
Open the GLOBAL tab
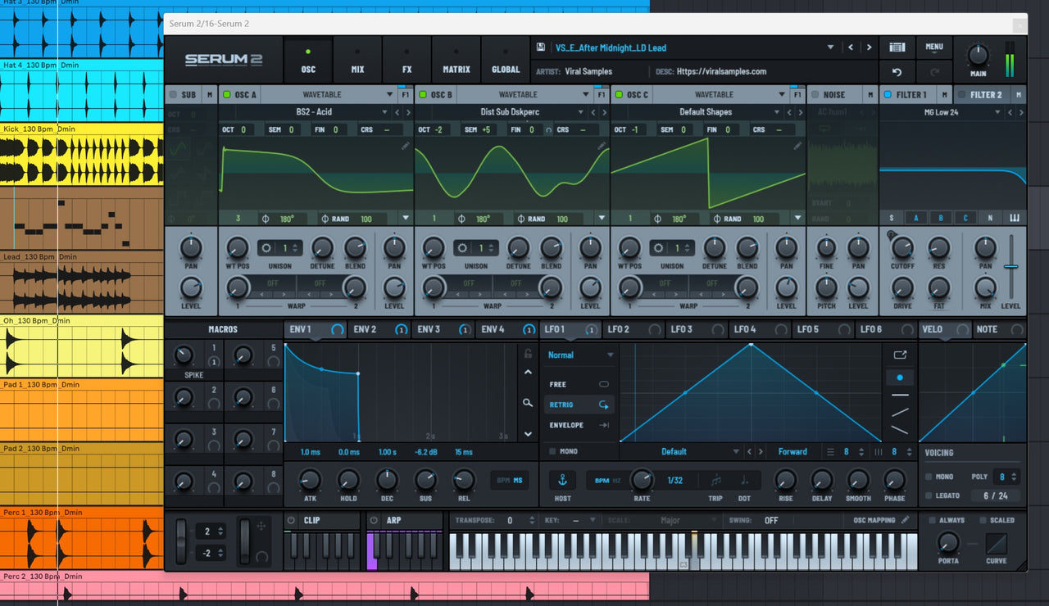tap(506, 60)
